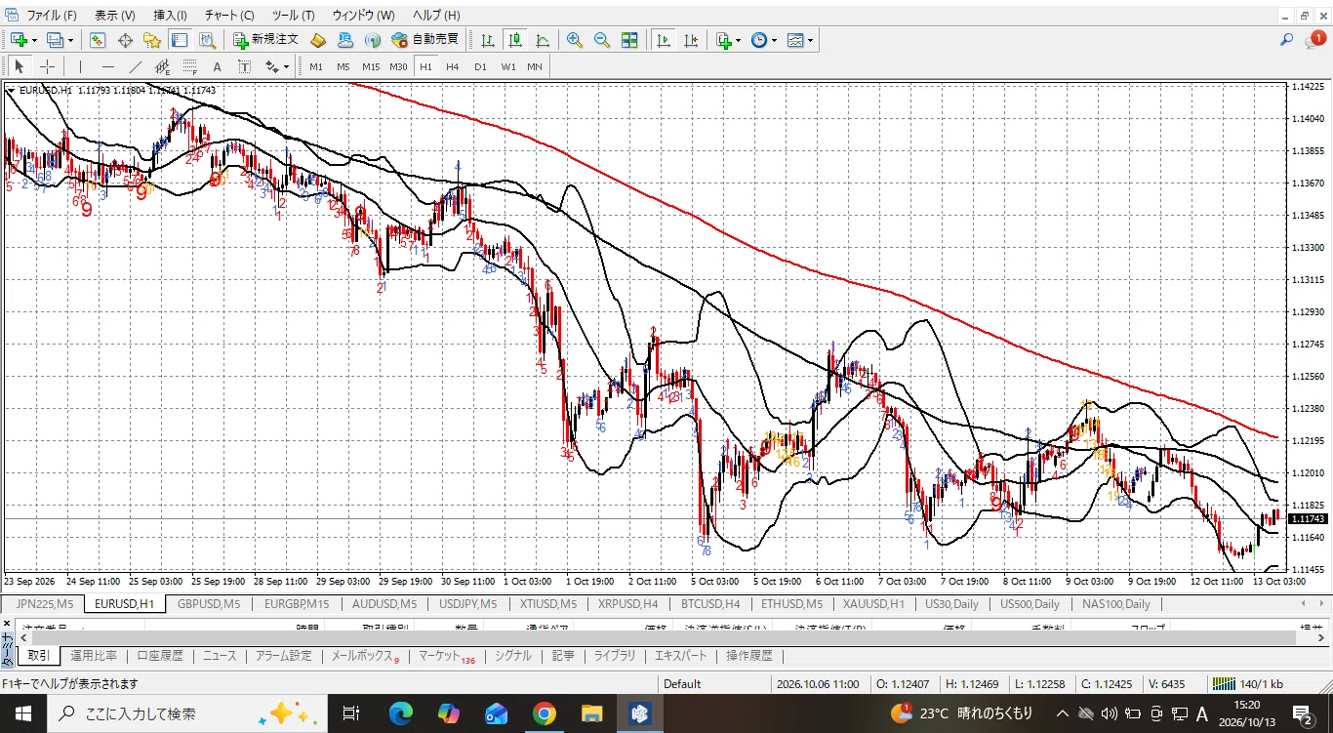Open the profiles dropdown arrow
Viewport: 1333px width, 733px height.
pos(70,40)
